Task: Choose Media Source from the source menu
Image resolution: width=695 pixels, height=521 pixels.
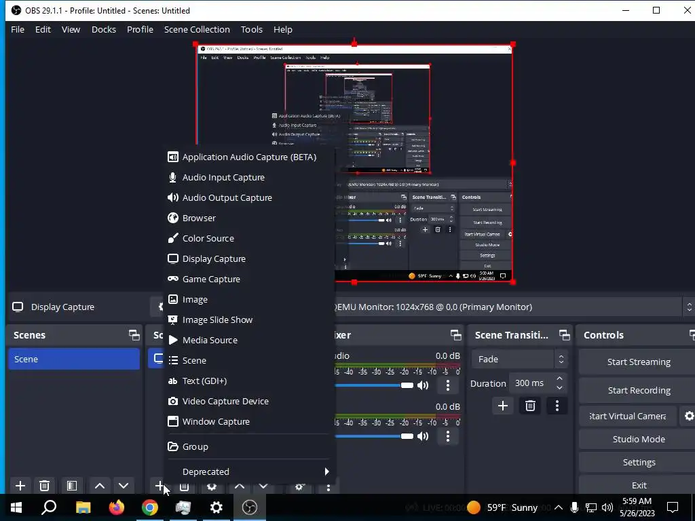Action: point(250,341)
